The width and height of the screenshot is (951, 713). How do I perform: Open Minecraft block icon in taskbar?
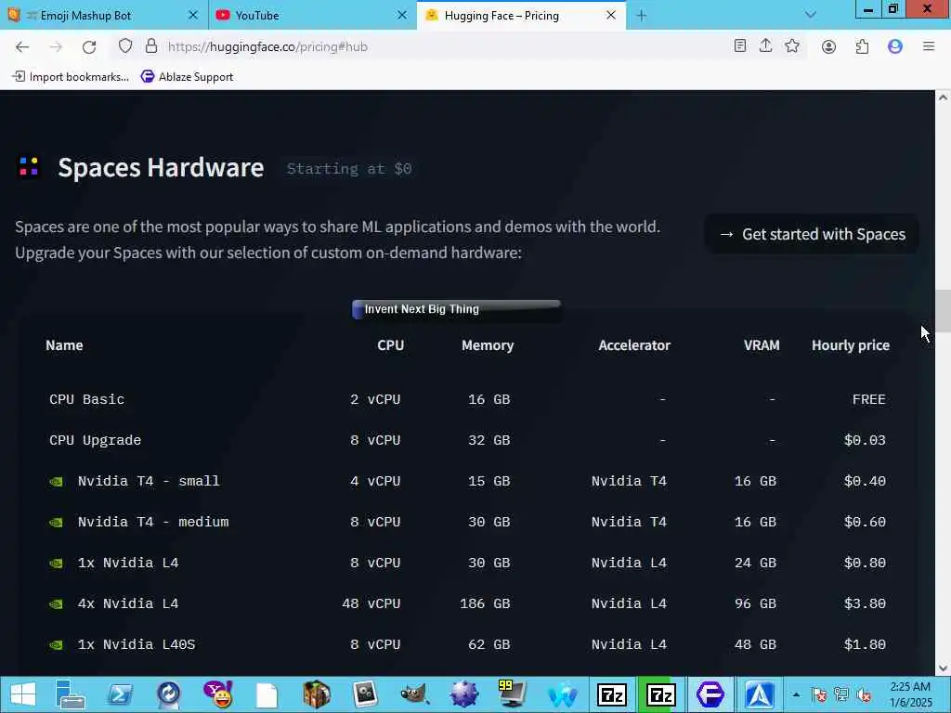(x=316, y=694)
